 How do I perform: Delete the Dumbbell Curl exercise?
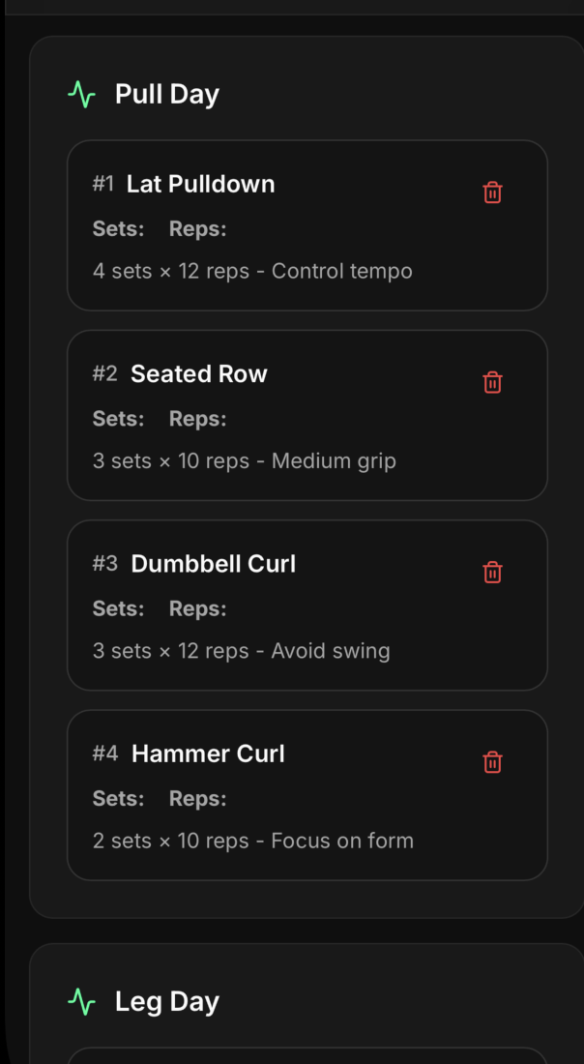point(492,572)
